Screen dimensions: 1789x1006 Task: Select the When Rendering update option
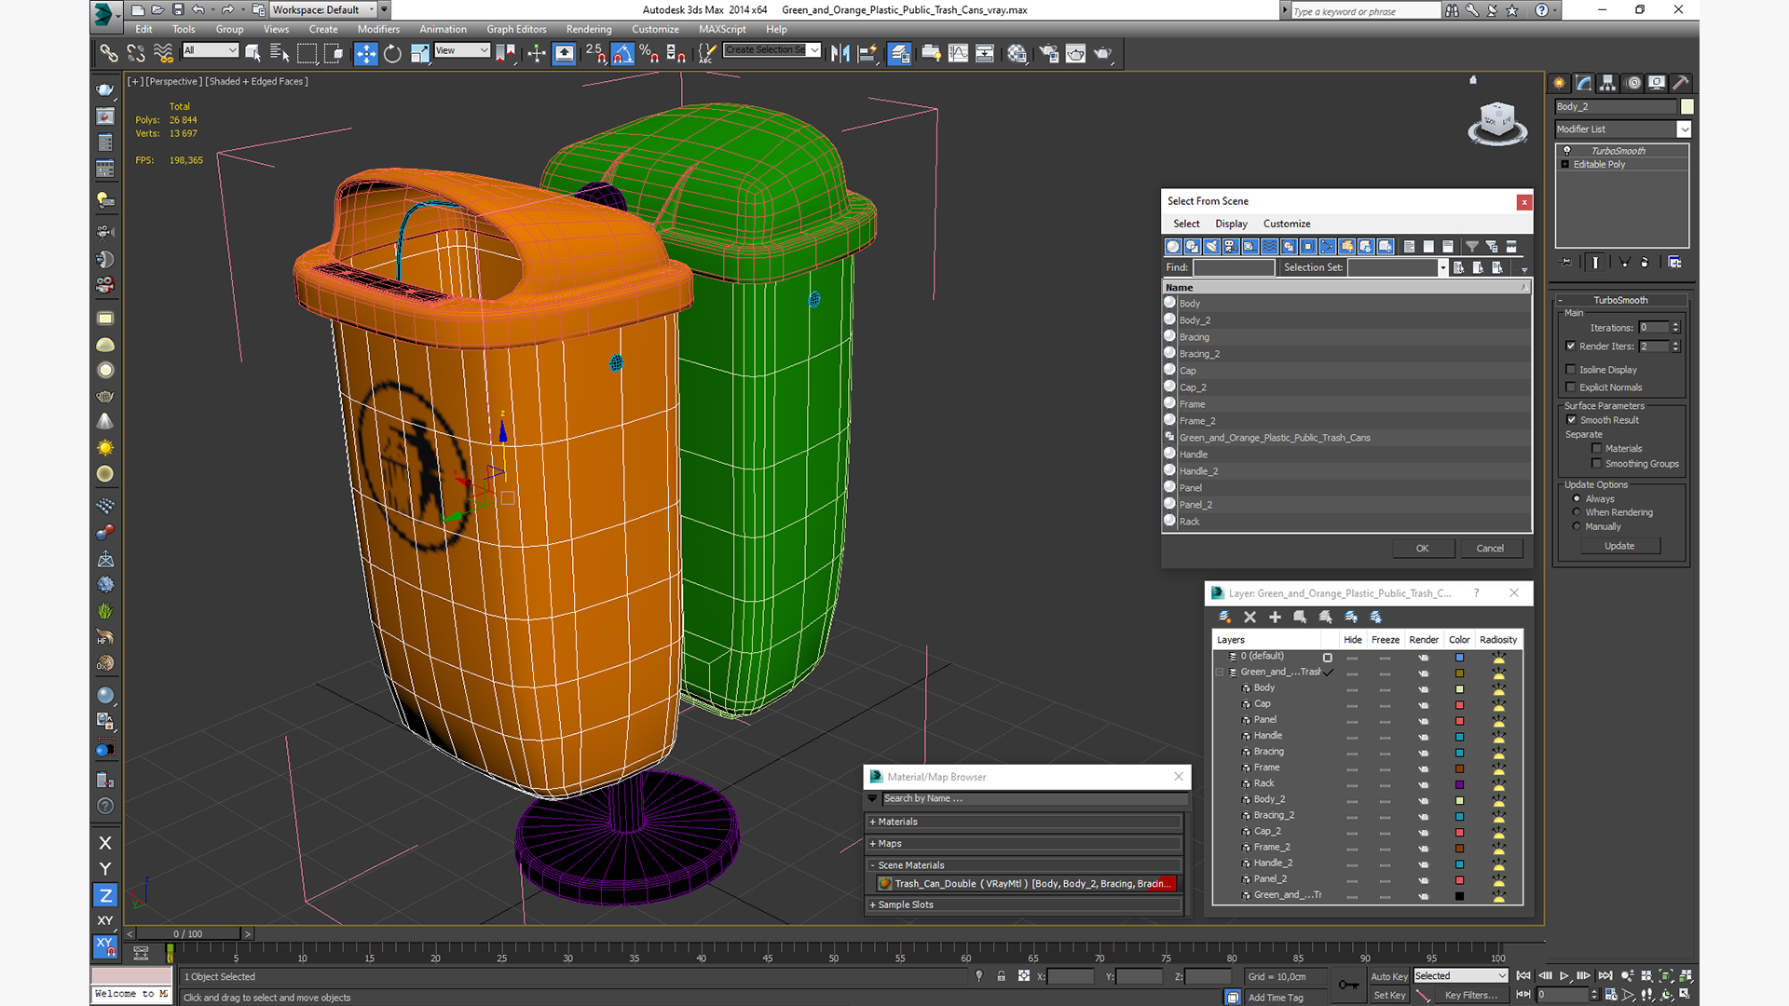pyautogui.click(x=1577, y=512)
